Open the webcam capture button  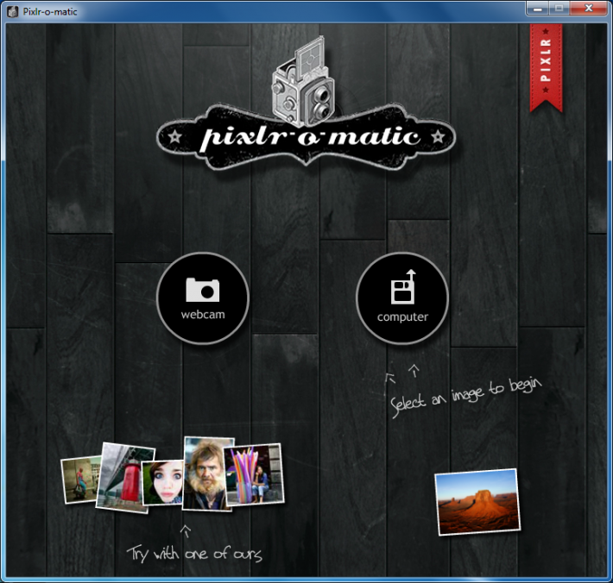pyautogui.click(x=203, y=298)
